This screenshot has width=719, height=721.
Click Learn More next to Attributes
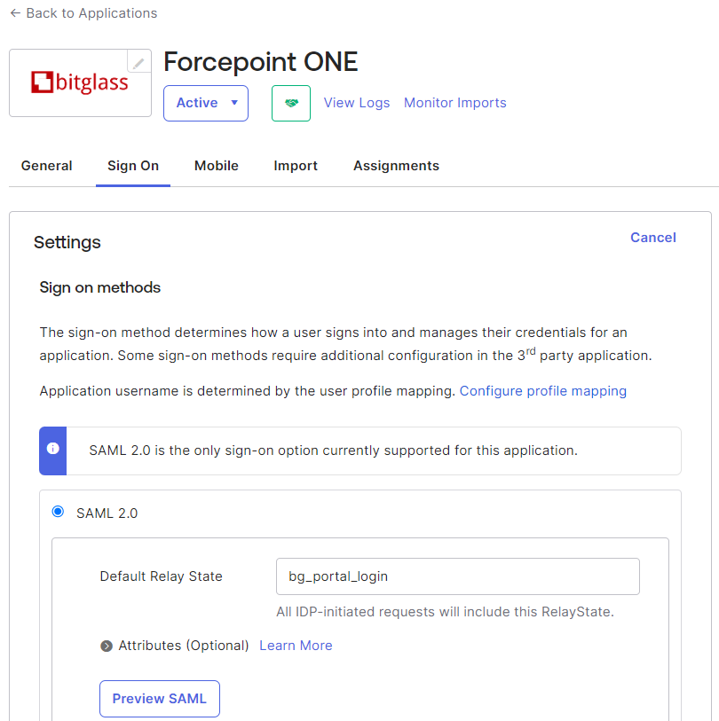click(x=296, y=646)
